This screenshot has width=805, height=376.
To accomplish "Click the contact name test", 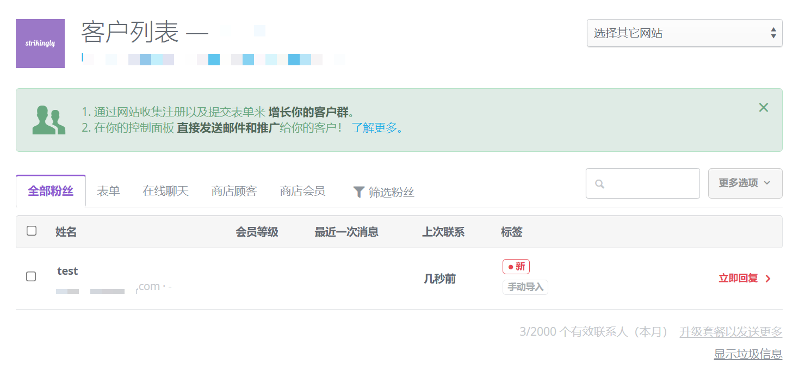I will coord(67,271).
